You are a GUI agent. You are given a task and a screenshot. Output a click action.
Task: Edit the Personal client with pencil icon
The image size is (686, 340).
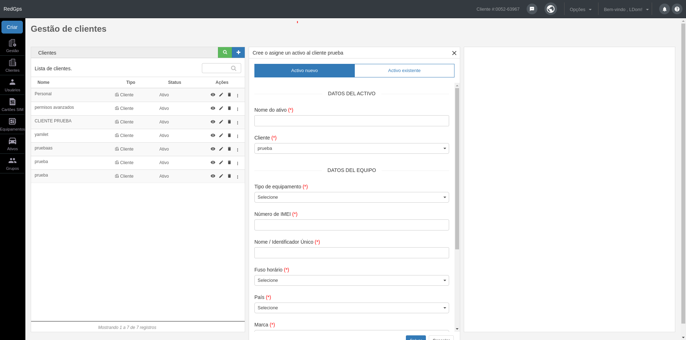pyautogui.click(x=221, y=95)
